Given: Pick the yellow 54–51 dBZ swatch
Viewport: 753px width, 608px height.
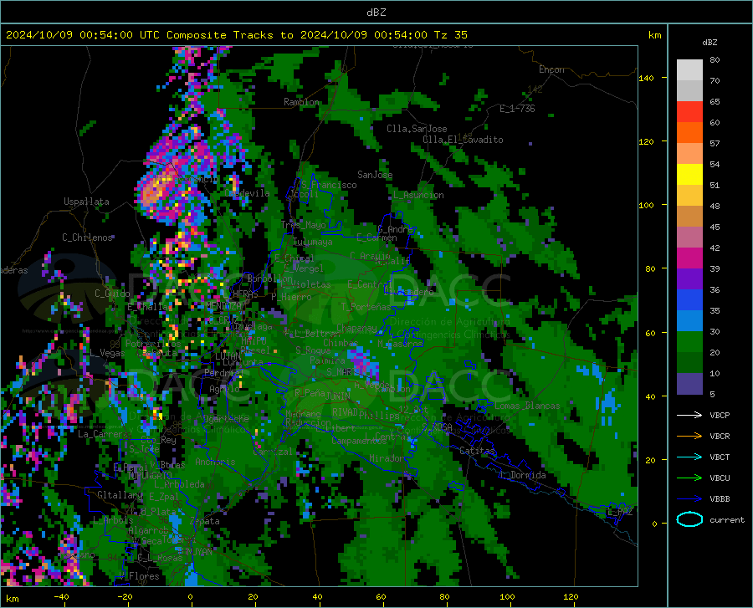Looking at the screenshot, I should pyautogui.click(x=689, y=174).
